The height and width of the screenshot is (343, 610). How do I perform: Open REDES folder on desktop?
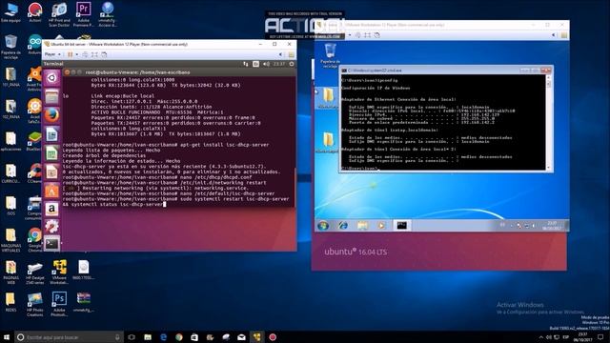(x=10, y=302)
